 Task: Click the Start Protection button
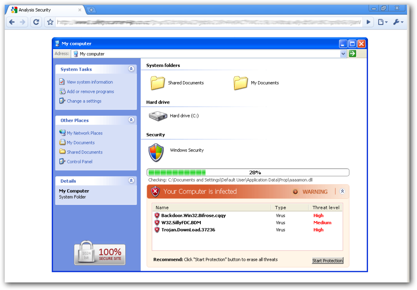point(328,261)
